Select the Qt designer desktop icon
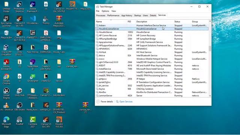The height and width of the screenshot is (135, 240). [33, 78]
